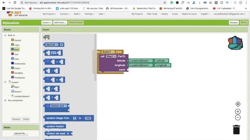
Task: Open the Longitude property dropdown
Action: coord(162,65)
